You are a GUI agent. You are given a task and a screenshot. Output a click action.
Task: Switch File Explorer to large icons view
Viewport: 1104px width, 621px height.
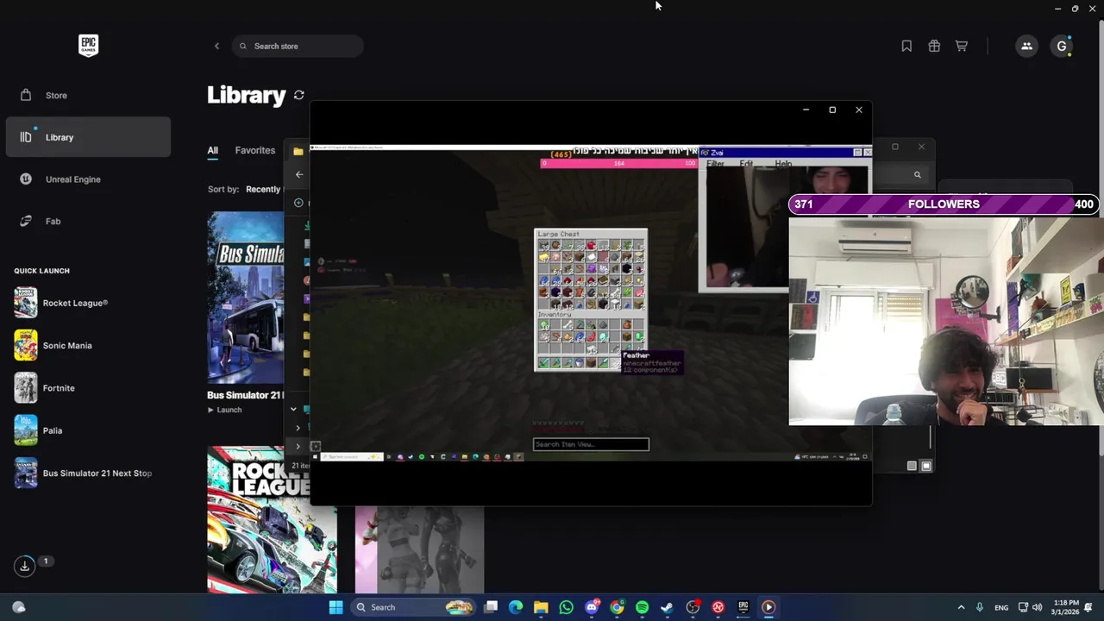point(925,466)
